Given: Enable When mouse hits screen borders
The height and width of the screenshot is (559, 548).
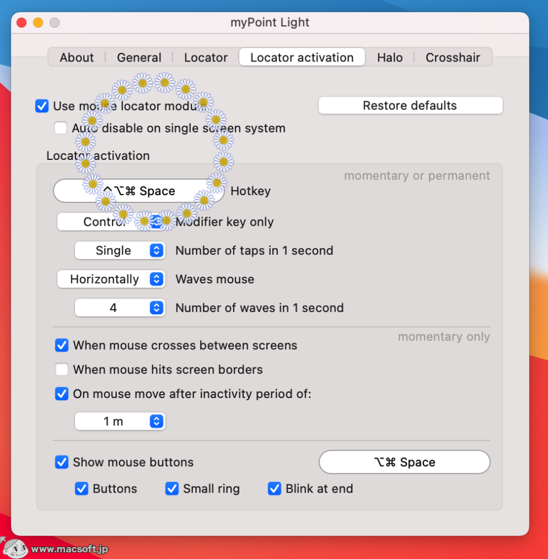Looking at the screenshot, I should pyautogui.click(x=62, y=369).
